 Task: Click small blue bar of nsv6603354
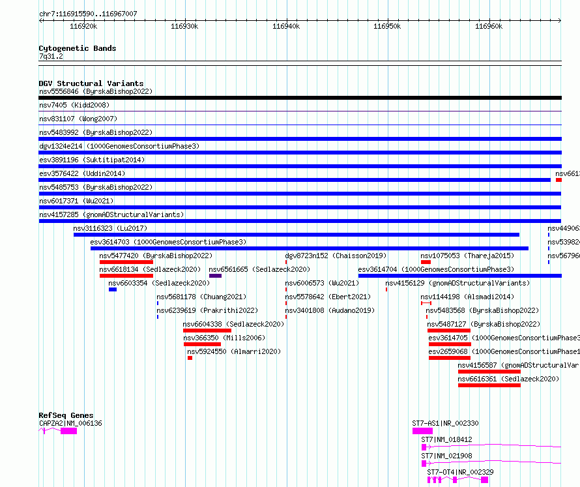point(113,289)
